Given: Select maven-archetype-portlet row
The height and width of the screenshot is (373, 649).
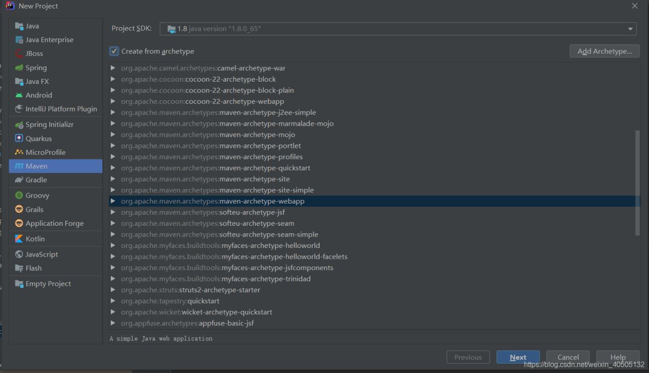Looking at the screenshot, I should [x=374, y=146].
